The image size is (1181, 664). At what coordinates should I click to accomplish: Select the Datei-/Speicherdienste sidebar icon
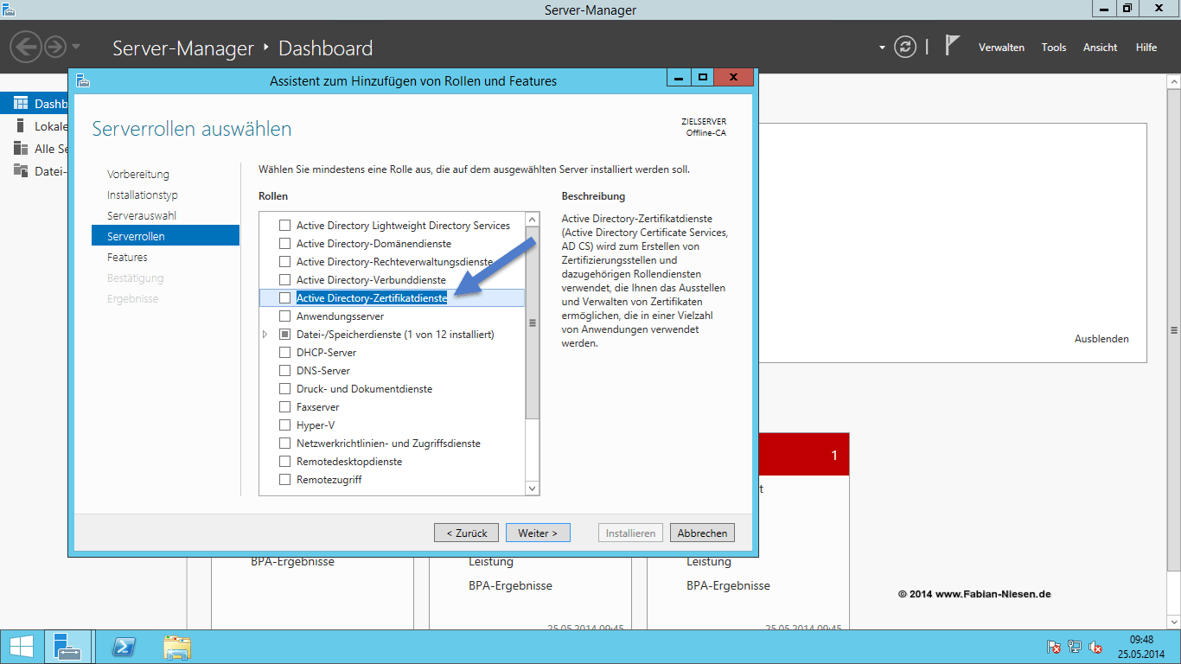click(x=21, y=170)
